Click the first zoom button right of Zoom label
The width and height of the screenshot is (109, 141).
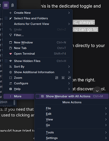[x=56, y=78]
